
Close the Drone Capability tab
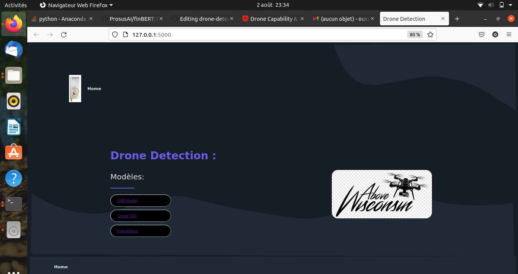click(302, 19)
